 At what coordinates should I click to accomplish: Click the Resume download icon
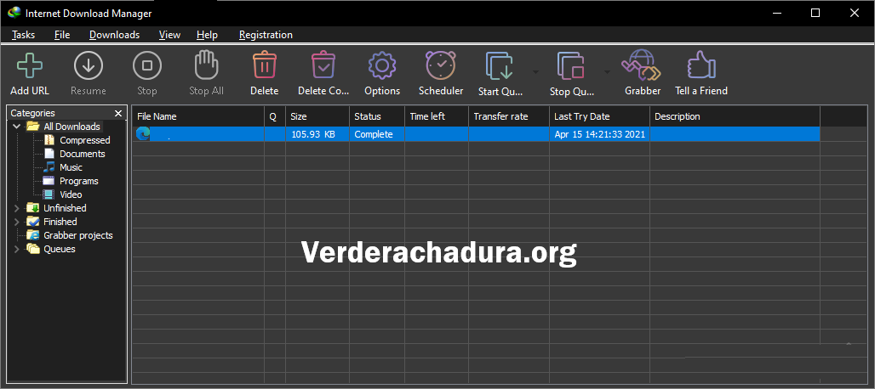[89, 65]
